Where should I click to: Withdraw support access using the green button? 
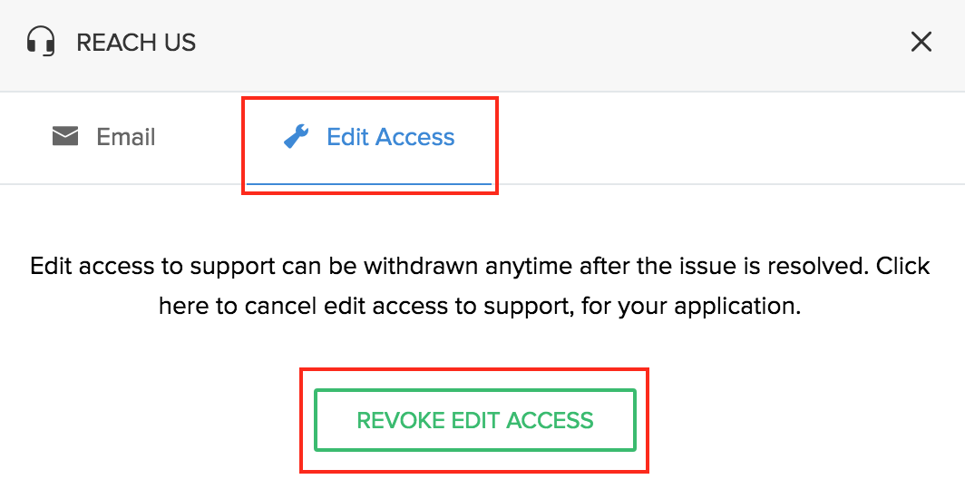tap(474, 420)
